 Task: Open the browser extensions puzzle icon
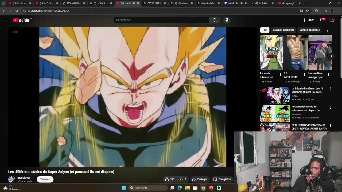coord(316,11)
